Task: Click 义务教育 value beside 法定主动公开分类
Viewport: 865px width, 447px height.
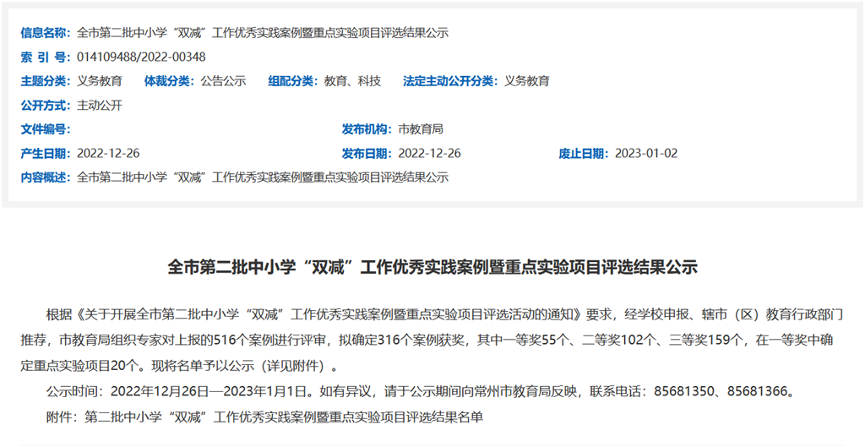Action: (x=527, y=81)
